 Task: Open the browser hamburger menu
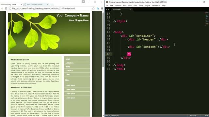tap(102, 8)
